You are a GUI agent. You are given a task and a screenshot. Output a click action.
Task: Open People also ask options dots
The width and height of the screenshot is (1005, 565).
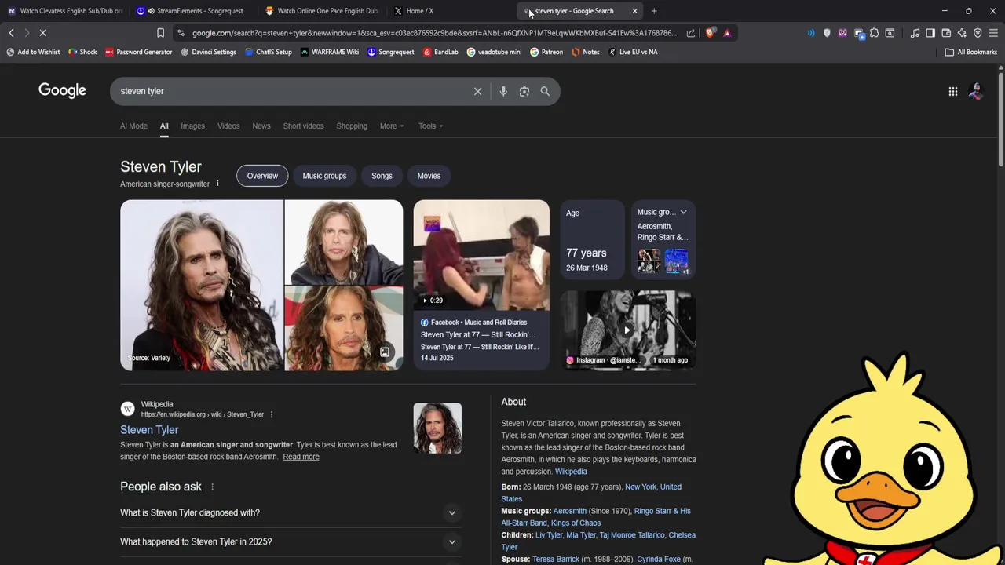212,487
